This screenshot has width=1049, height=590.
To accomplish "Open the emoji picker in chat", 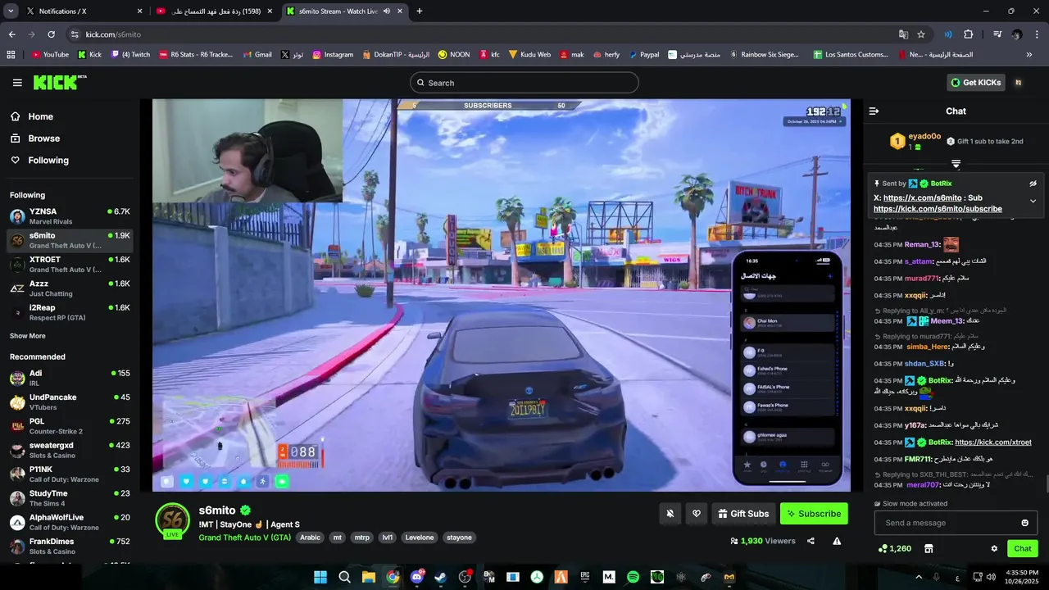I will pos(1024,523).
